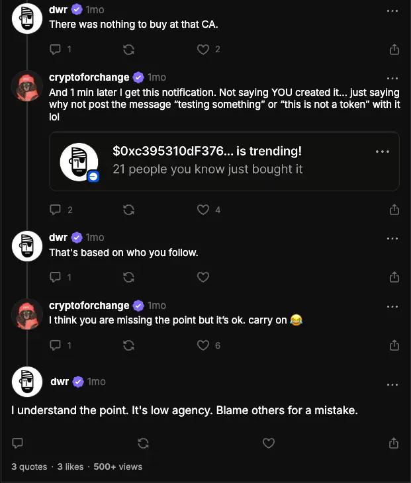Open more options on the "low agency" post
The width and height of the screenshot is (411, 483).
pyautogui.click(x=392, y=384)
